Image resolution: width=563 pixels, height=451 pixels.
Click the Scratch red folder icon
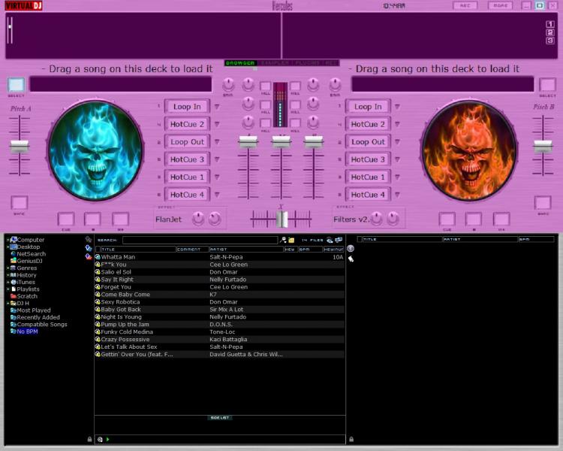pyautogui.click(x=14, y=296)
